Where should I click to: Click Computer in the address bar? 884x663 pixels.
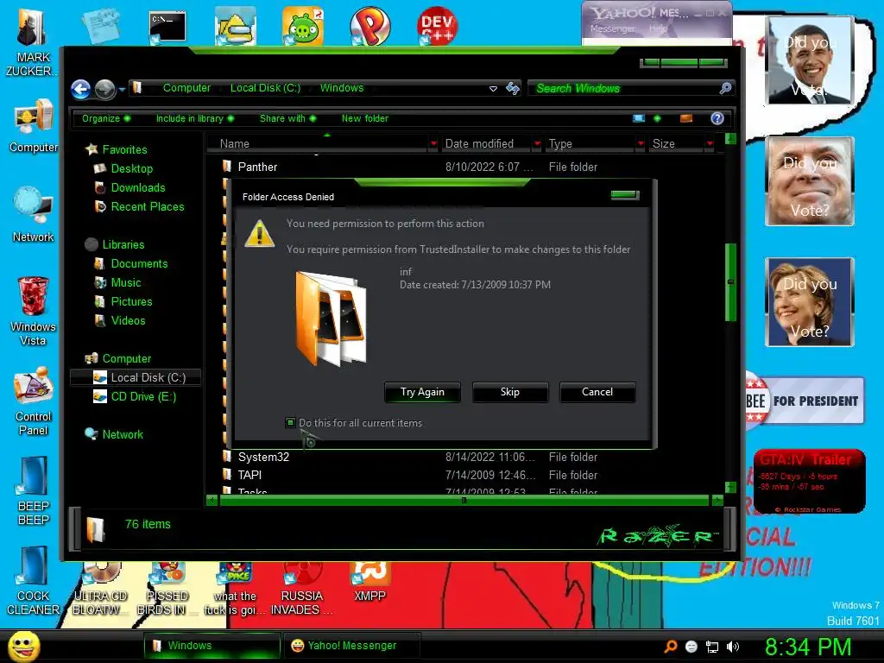pyautogui.click(x=186, y=88)
